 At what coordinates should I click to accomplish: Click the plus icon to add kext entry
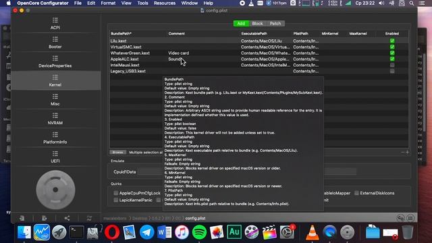pos(408,152)
